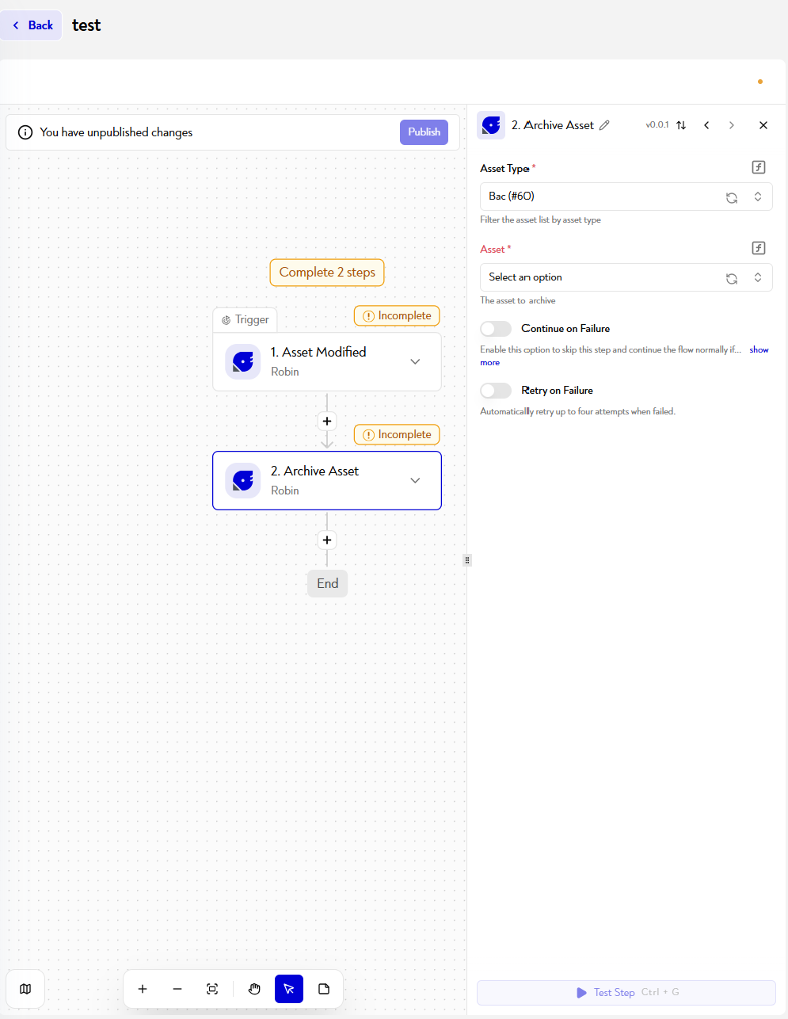
Task: Open the minimap icon at bottom left
Action: 25,989
